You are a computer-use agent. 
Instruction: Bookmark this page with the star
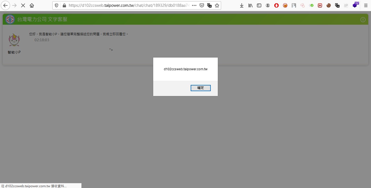[x=217, y=5]
